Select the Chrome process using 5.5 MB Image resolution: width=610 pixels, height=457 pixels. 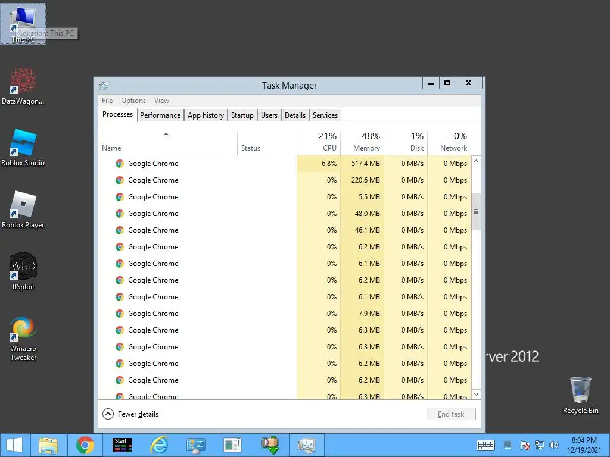285,197
